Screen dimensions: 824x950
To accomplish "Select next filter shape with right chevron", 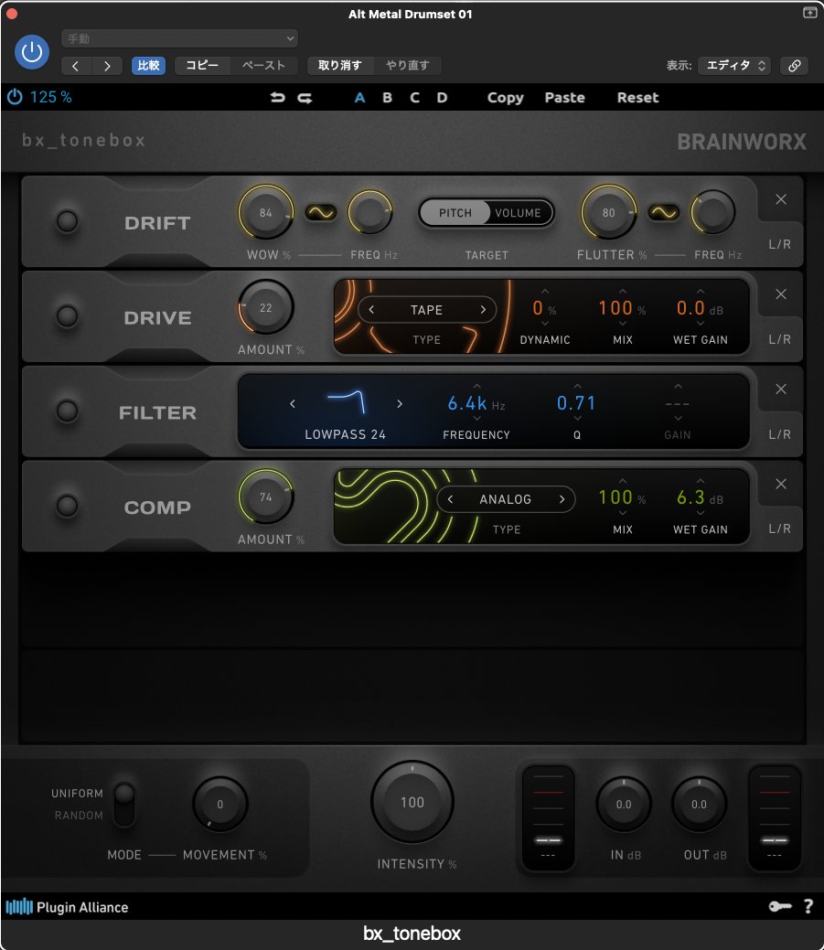I will (400, 403).
